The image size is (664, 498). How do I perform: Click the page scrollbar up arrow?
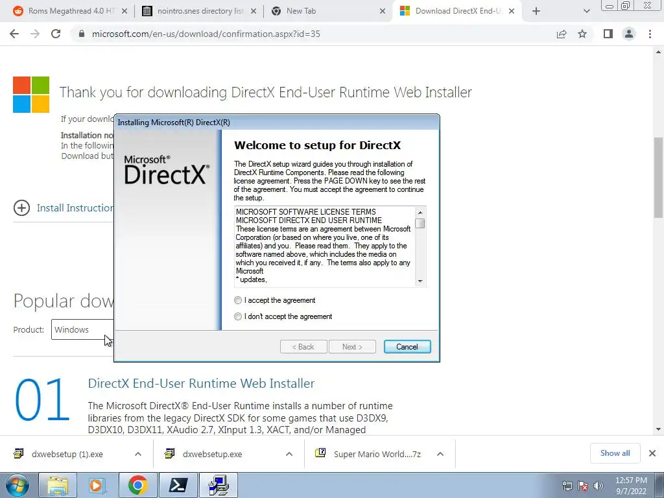click(659, 52)
